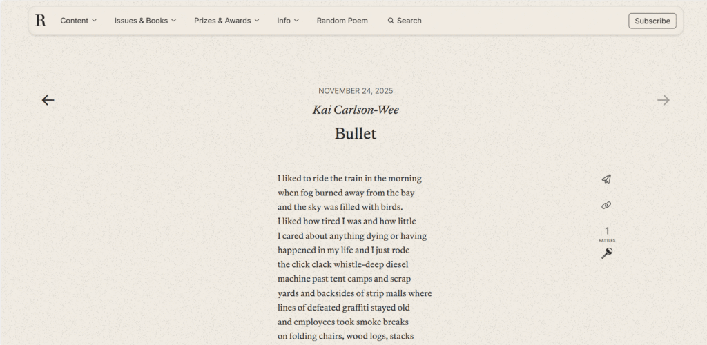This screenshot has height=345, width=707.
Task: Share poem via paper plane icon
Action: 606,179
